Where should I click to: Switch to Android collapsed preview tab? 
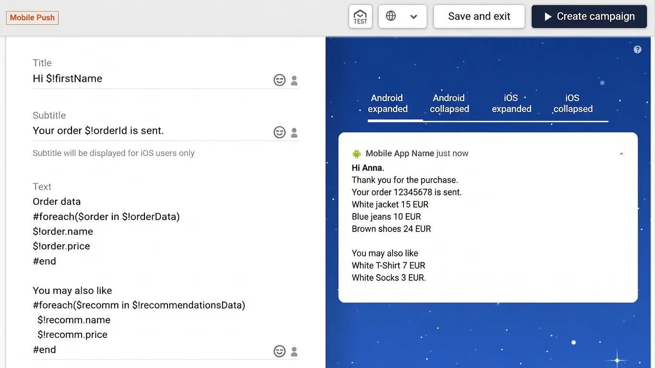[449, 103]
